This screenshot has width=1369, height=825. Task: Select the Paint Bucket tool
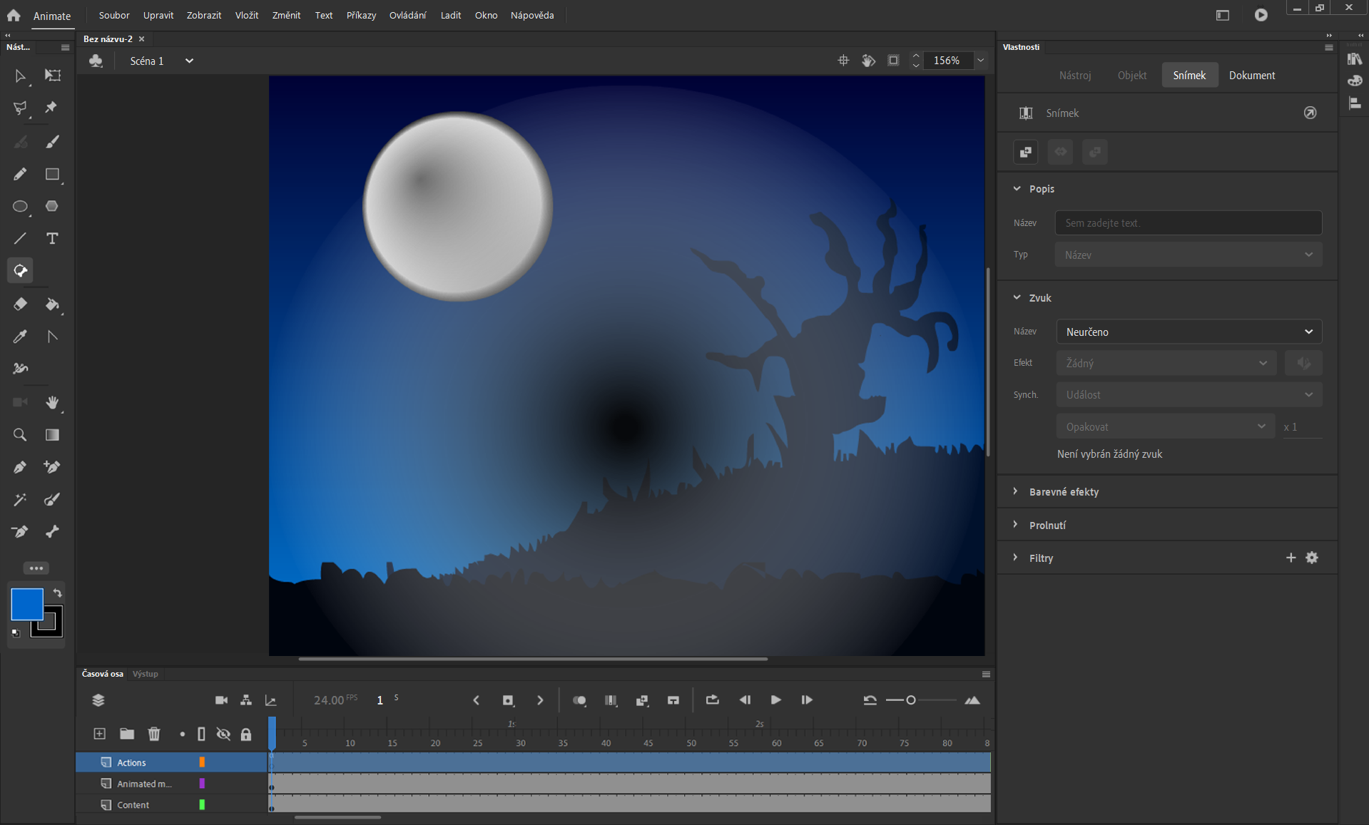[x=52, y=304]
